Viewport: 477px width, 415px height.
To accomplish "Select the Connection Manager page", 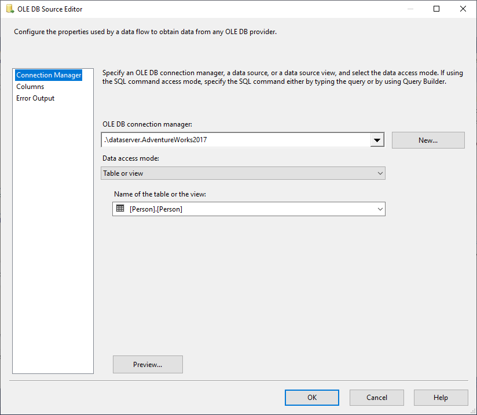I will [49, 75].
